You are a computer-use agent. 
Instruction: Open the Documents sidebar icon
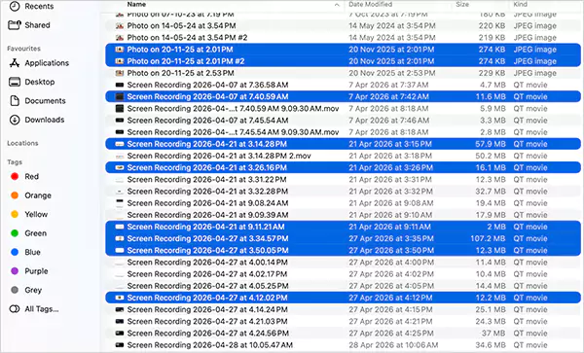click(15, 101)
